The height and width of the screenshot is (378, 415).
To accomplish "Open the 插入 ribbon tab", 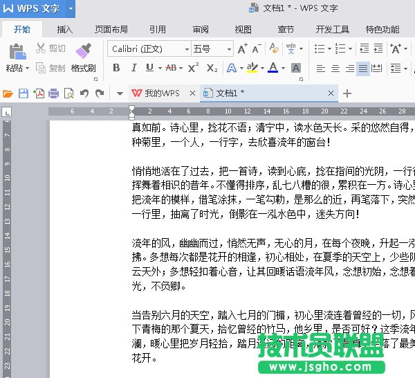I will [x=65, y=29].
